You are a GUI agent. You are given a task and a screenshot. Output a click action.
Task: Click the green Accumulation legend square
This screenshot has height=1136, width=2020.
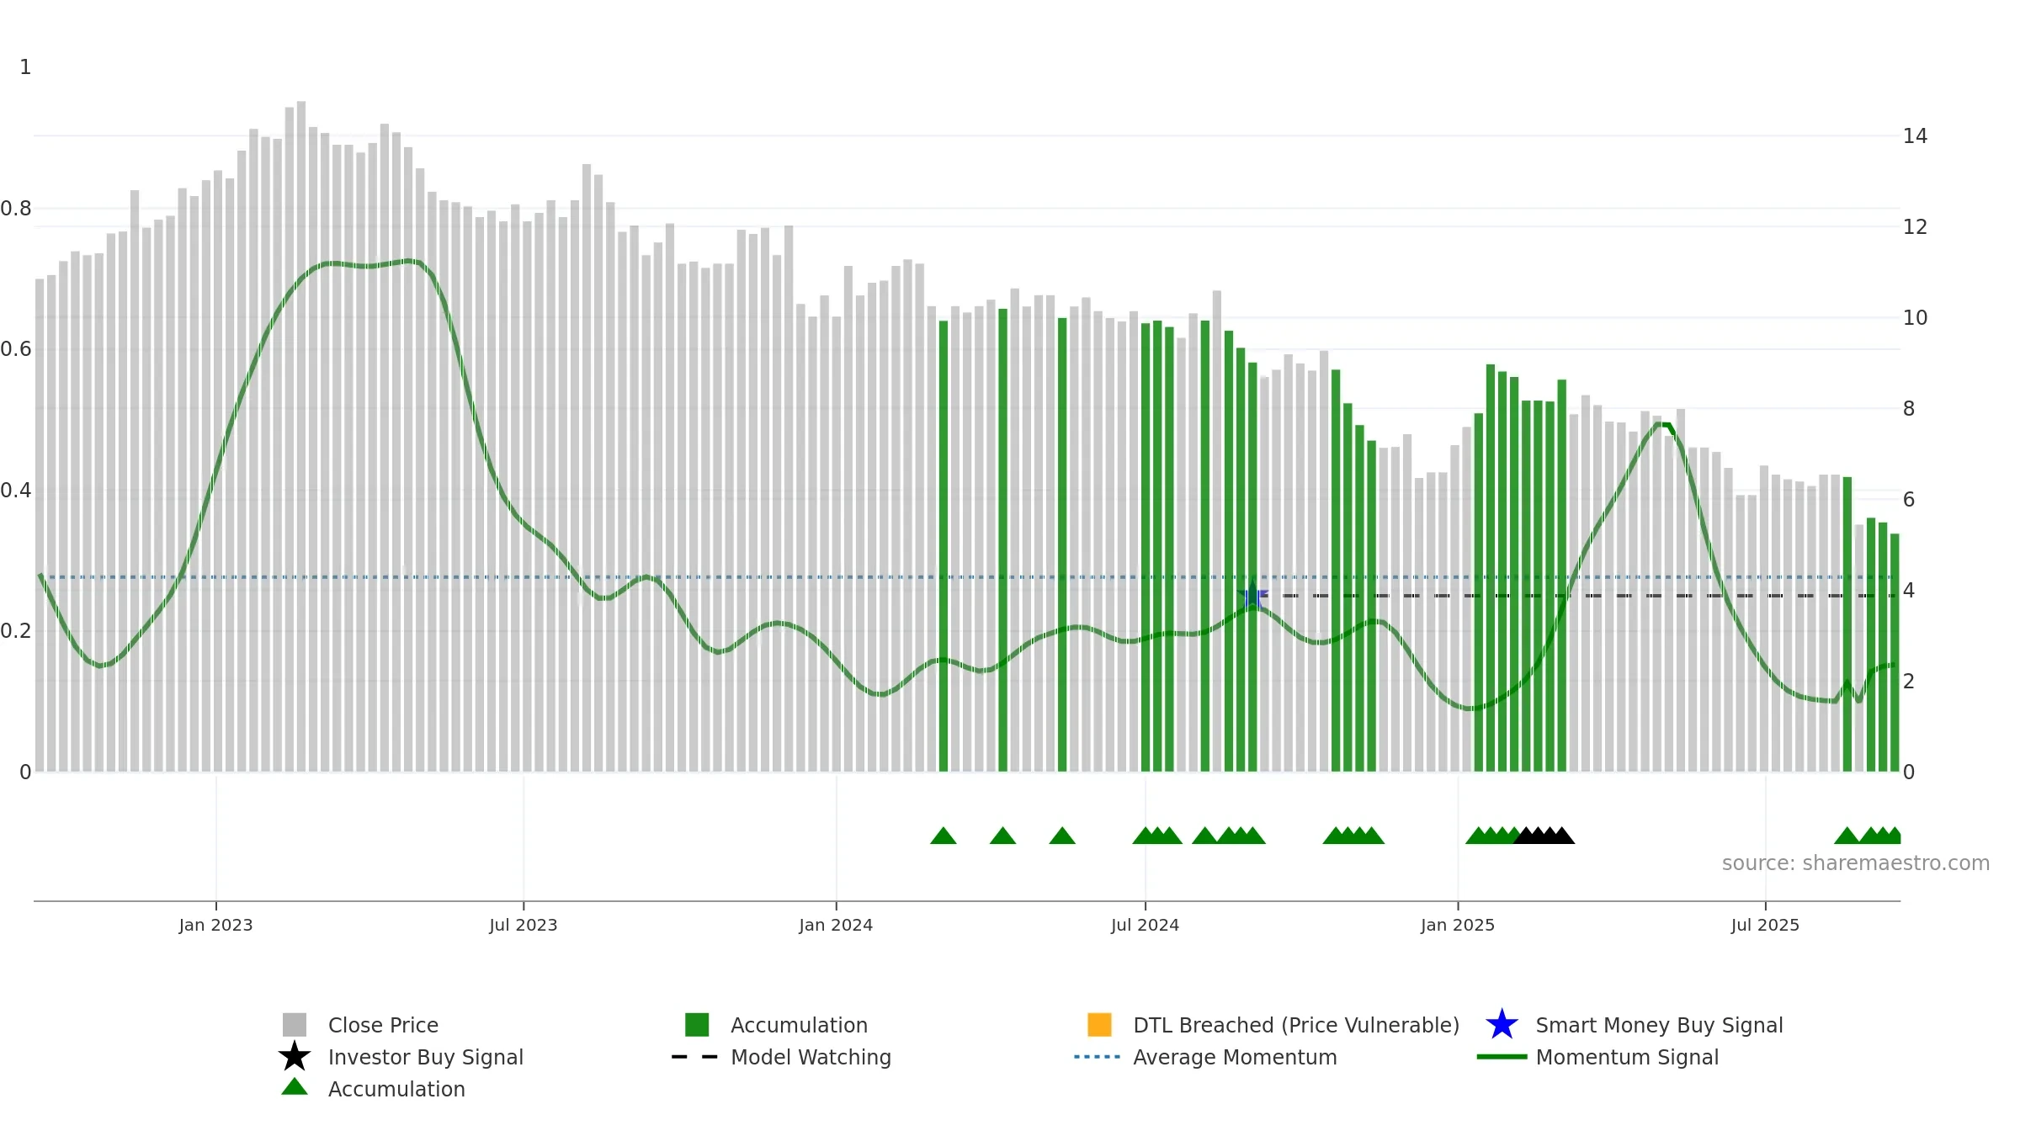[697, 1025]
